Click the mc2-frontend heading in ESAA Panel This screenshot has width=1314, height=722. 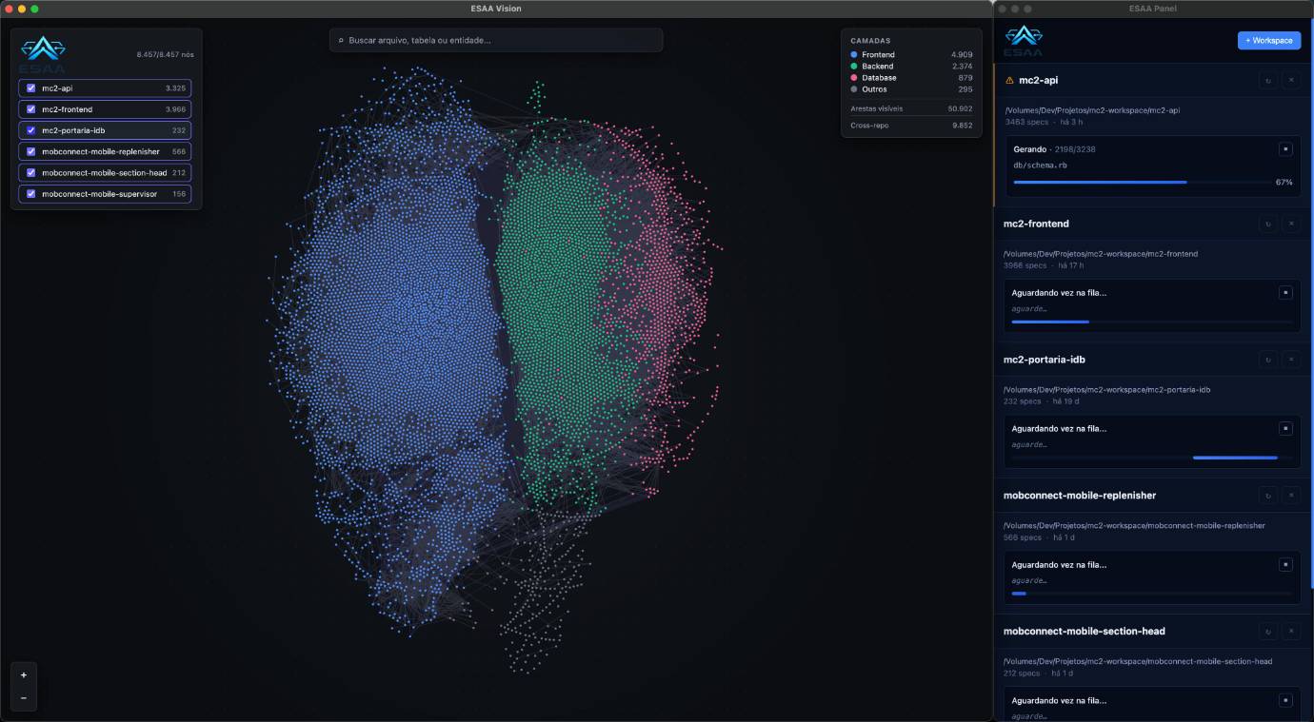(x=1036, y=224)
